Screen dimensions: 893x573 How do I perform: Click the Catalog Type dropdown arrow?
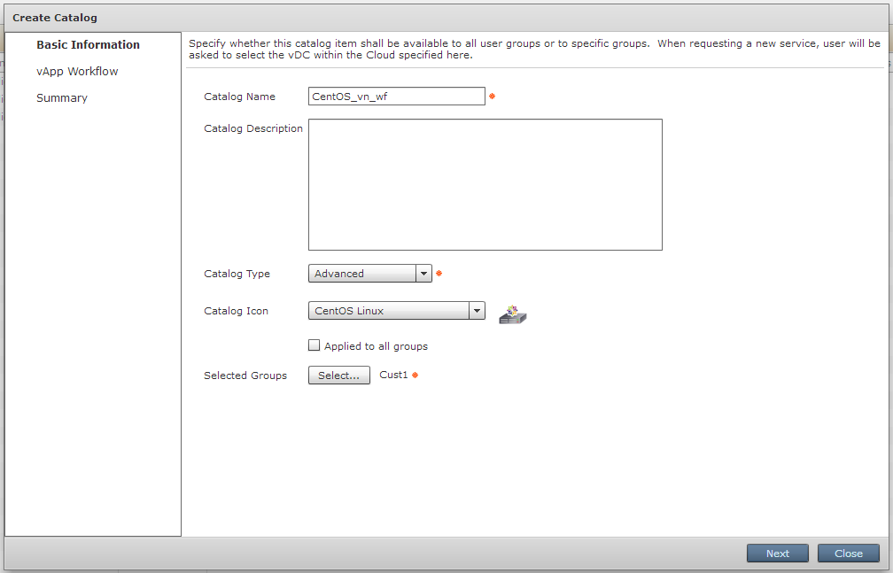423,273
